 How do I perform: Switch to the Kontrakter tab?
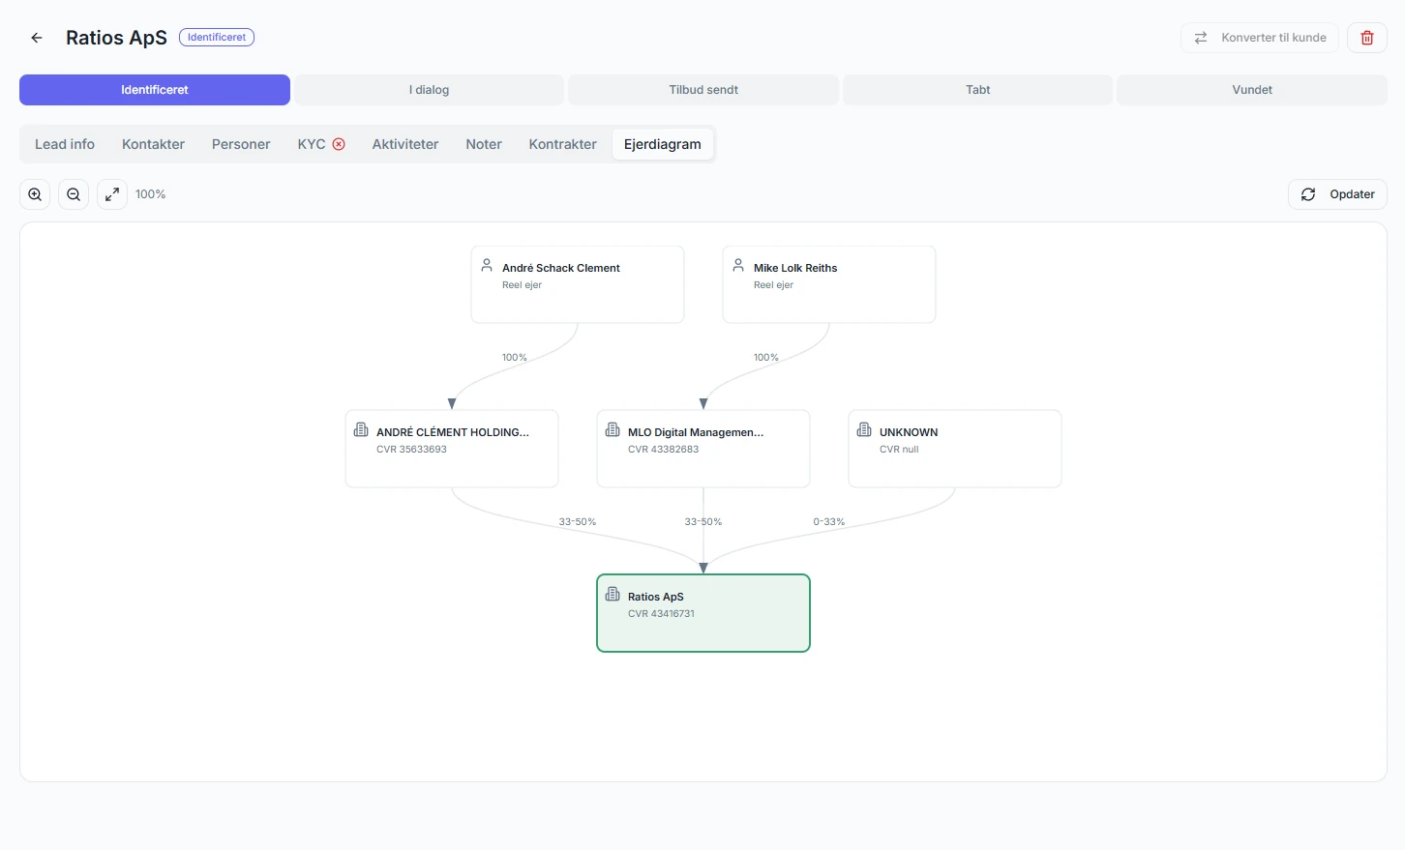(562, 144)
